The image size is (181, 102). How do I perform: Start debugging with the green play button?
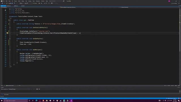35,3
